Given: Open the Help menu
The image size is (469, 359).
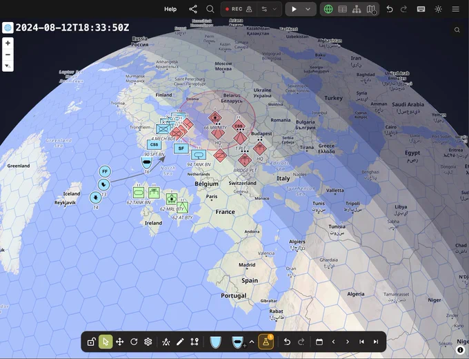Looking at the screenshot, I should [x=170, y=9].
